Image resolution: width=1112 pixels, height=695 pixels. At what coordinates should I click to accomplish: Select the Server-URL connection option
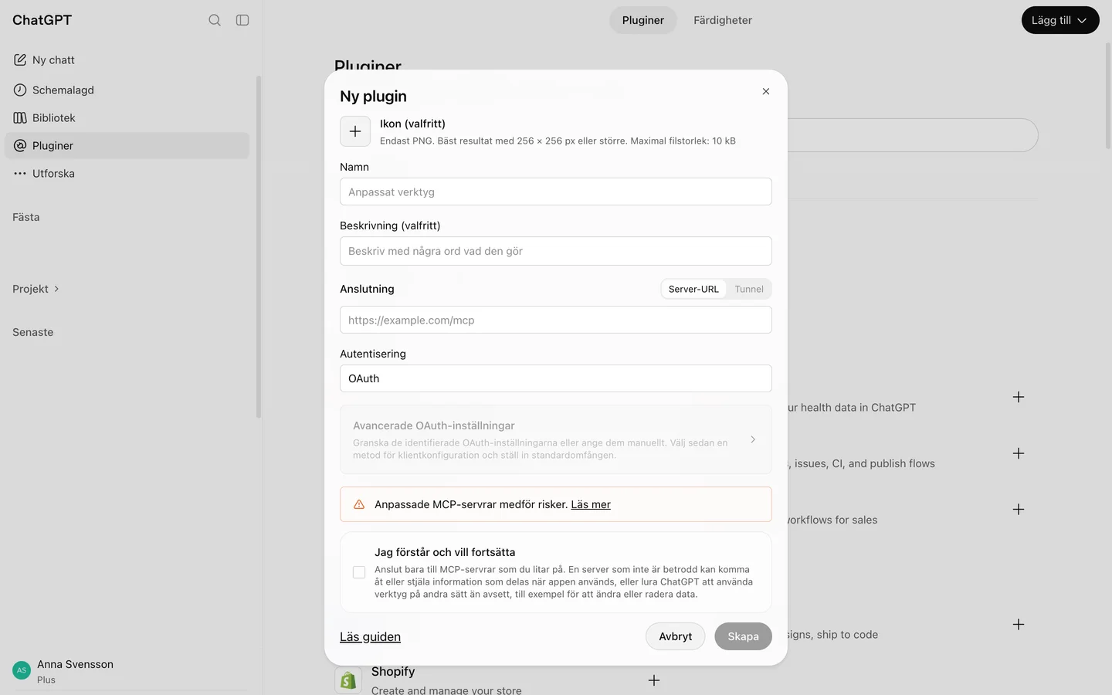(693, 289)
